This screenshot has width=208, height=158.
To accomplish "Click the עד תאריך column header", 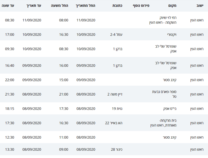I will tap(34, 6).
